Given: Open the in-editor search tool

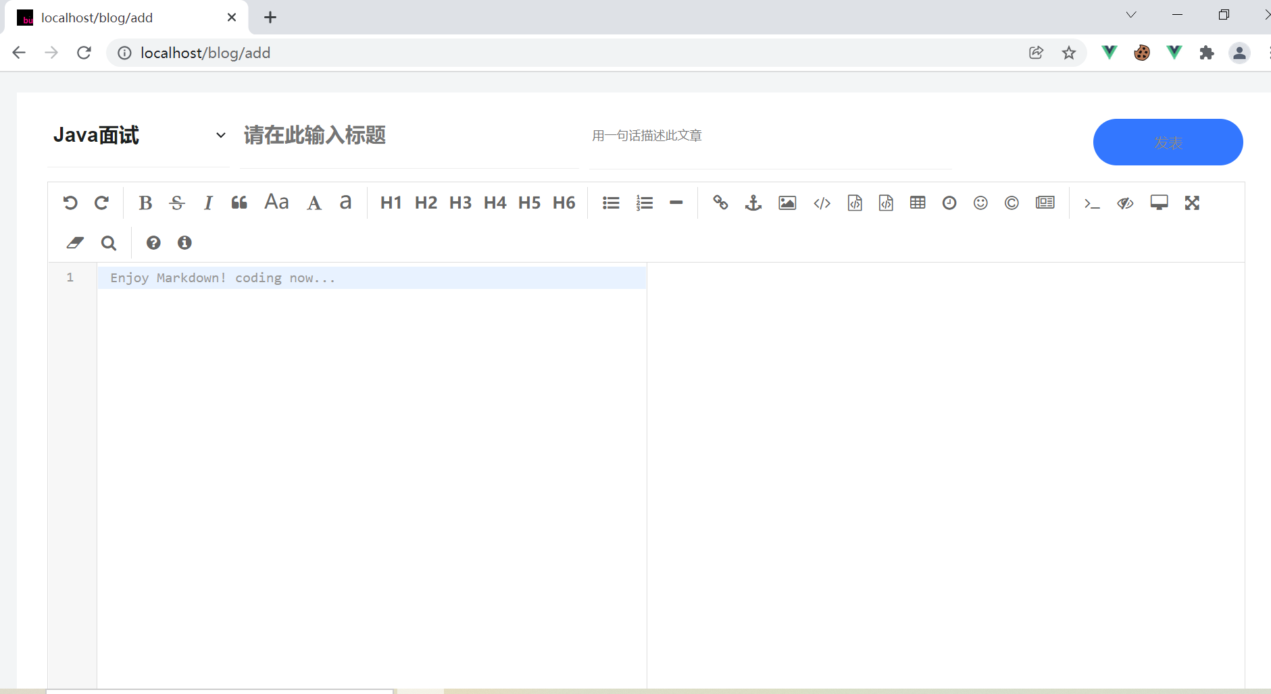Looking at the screenshot, I should 108,242.
